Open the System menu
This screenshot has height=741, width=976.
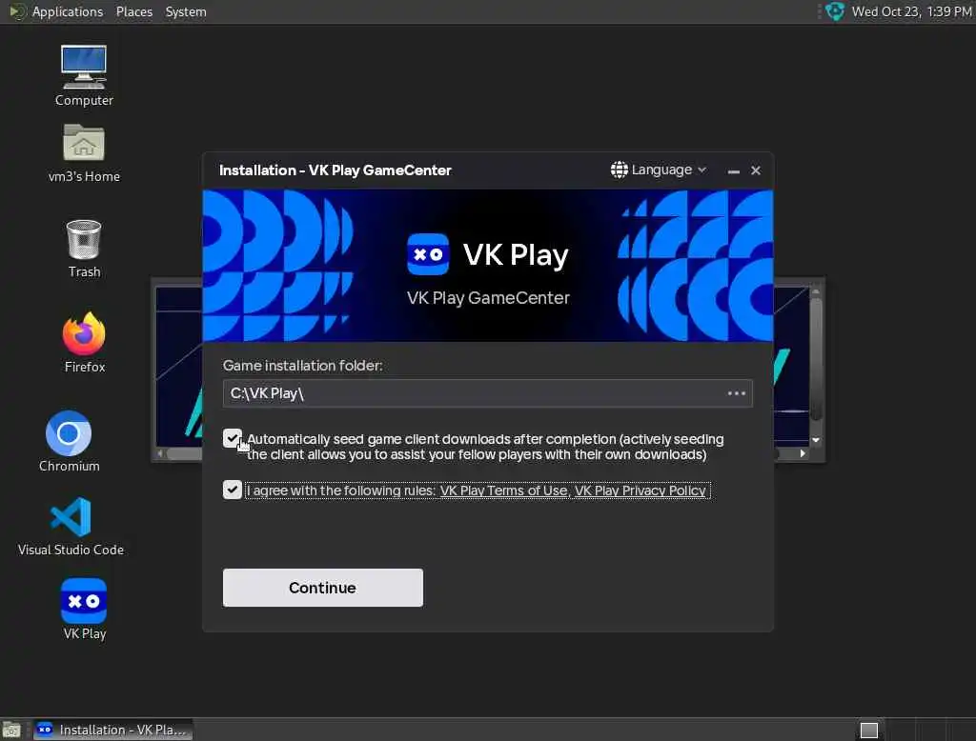[186, 11]
